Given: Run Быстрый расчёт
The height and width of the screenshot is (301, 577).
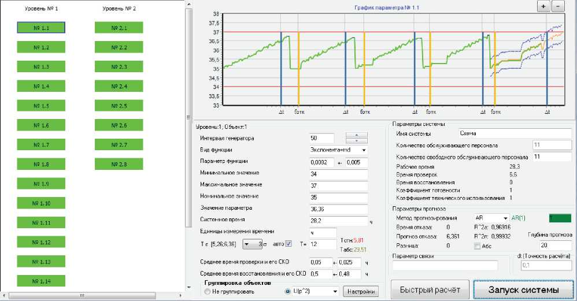Looking at the screenshot, I should [430, 289].
